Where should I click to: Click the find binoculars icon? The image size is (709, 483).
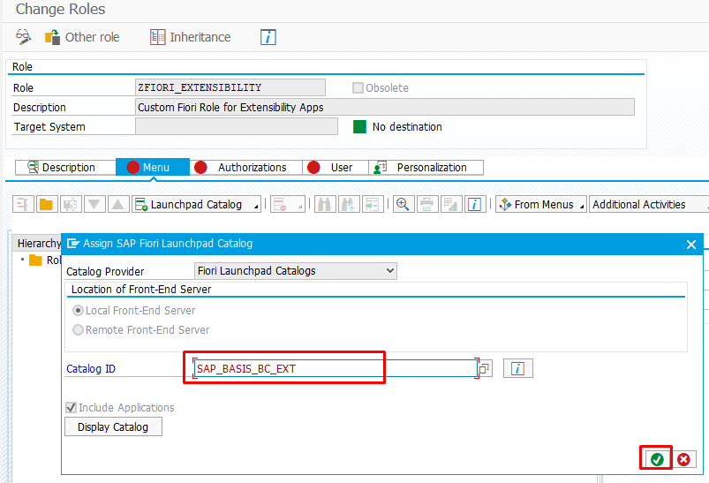point(325,205)
